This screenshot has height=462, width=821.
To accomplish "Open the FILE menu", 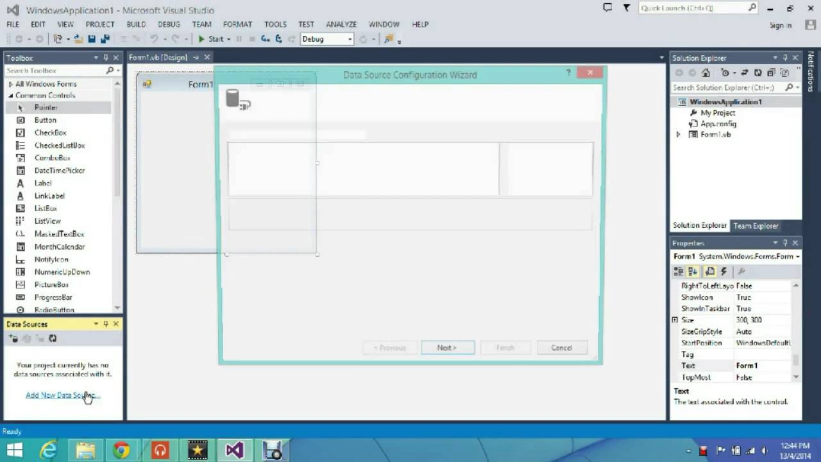I will [x=13, y=24].
